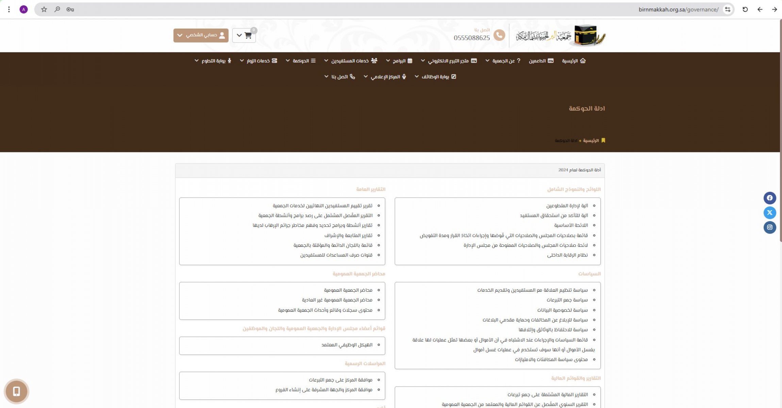Bookmark page with the star icon
This screenshot has height=408, width=782.
(44, 10)
